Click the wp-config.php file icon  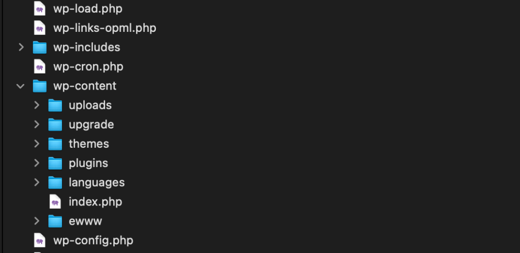click(x=40, y=240)
